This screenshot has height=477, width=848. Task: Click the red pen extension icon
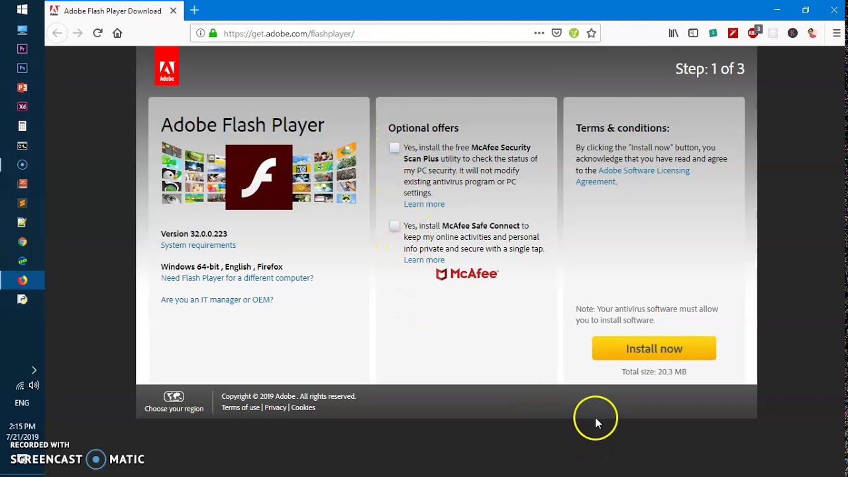733,33
